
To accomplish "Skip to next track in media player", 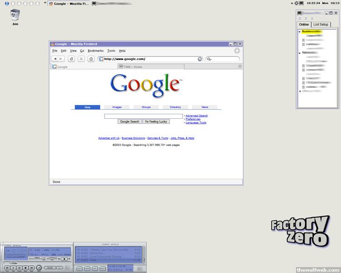I will click(x=32, y=268).
